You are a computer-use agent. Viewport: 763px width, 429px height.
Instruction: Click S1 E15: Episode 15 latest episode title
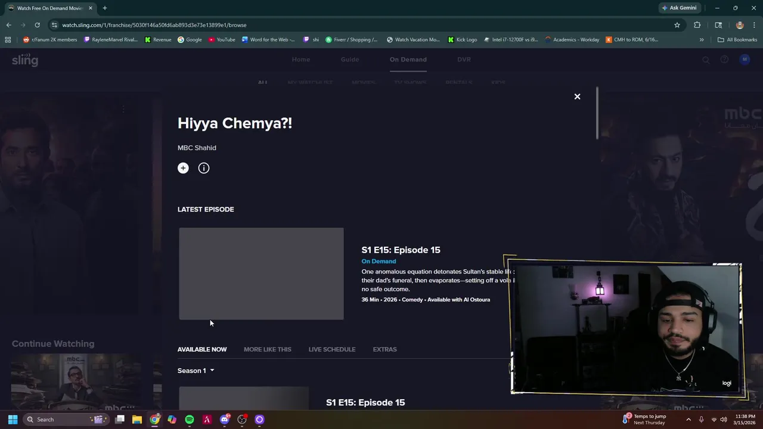(x=401, y=250)
